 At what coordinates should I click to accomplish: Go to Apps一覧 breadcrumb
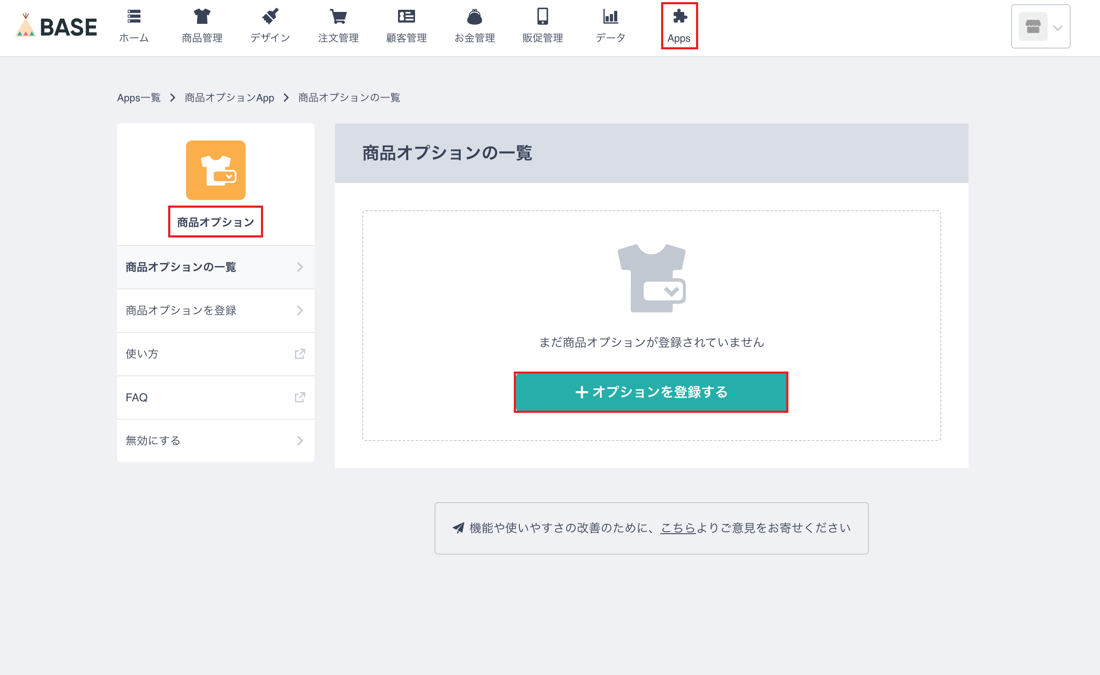coord(138,97)
